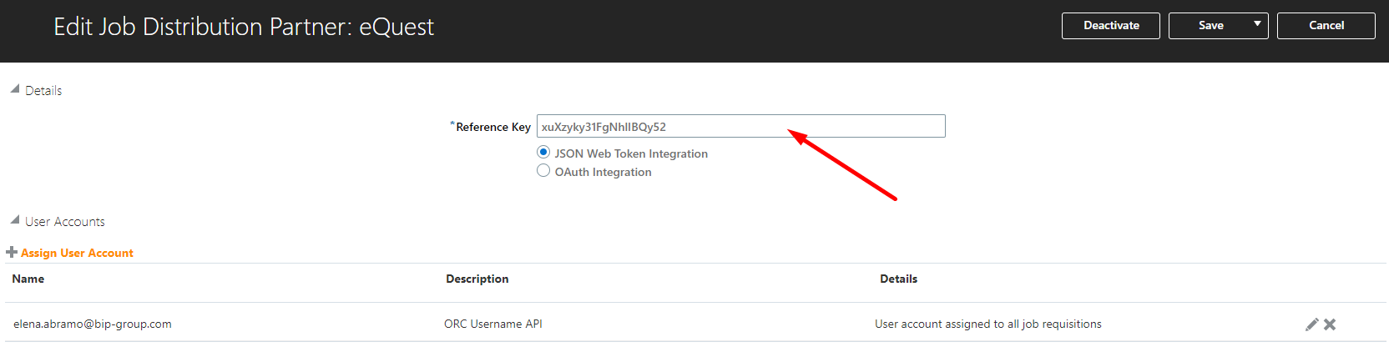Click the Edit Job Distribution Partner: eQuest title
The image size is (1389, 357).
[x=244, y=27]
